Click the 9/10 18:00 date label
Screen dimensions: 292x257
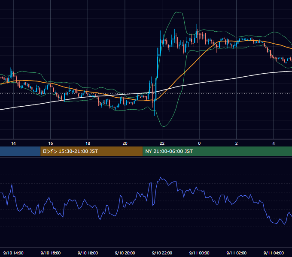pyautogui.click(x=88, y=253)
